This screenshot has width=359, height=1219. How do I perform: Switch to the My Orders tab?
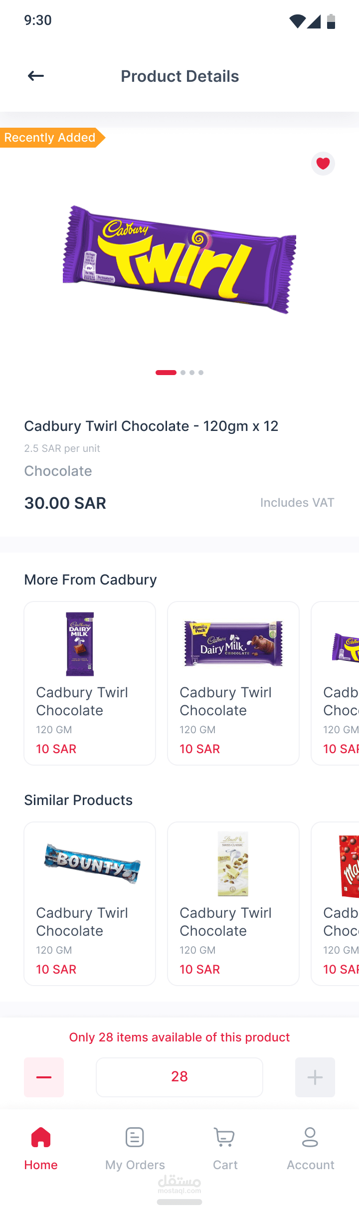[135, 1148]
